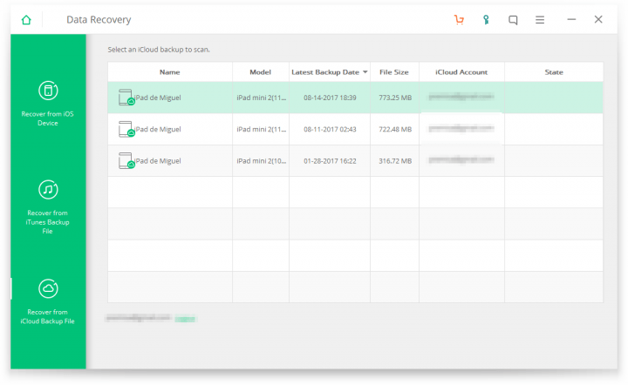Go to the home screen icon

(x=26, y=19)
